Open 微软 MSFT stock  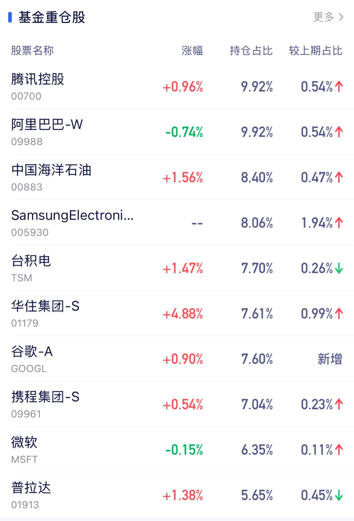(24, 443)
